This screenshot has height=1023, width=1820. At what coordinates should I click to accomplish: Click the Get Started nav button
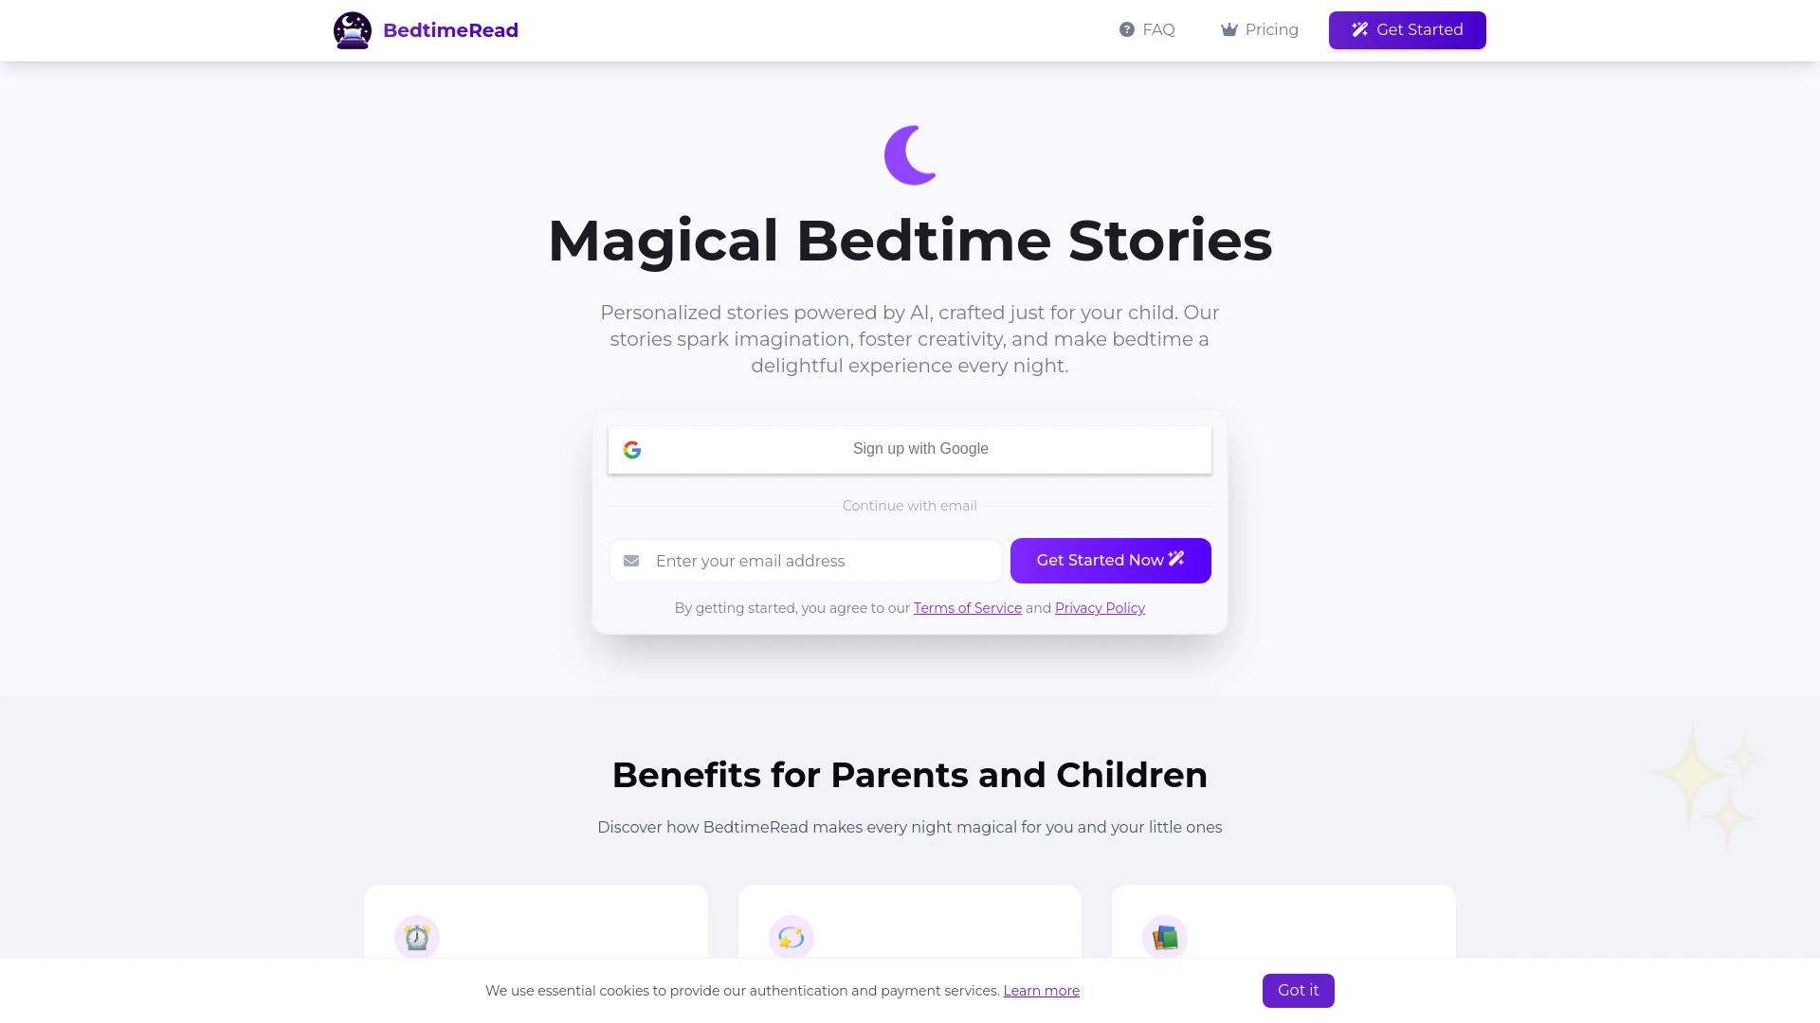[x=1407, y=30]
